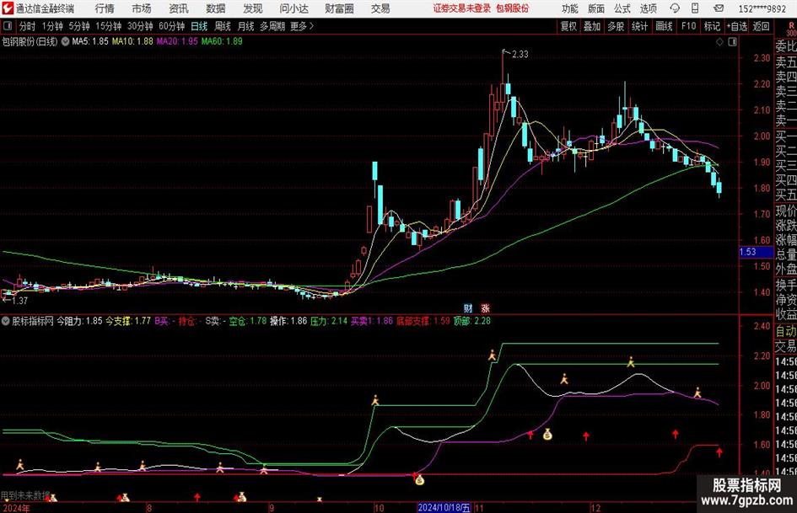Open the 功能 menu
This screenshot has height=513, width=797.
click(x=570, y=8)
